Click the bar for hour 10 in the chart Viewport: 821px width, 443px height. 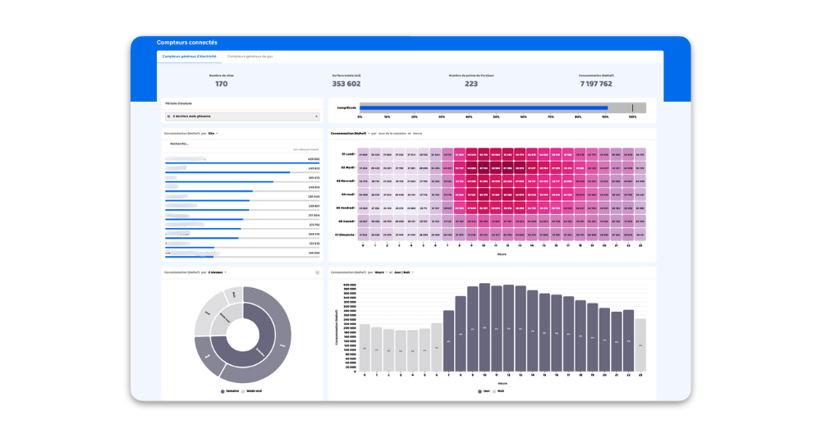[x=484, y=328]
